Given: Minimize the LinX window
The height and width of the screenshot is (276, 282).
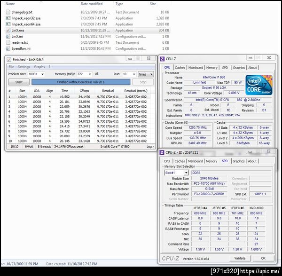Looking at the screenshot, I should (x=130, y=58).
